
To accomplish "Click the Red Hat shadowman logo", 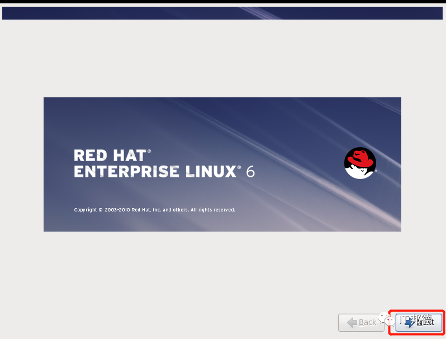I will [360, 163].
